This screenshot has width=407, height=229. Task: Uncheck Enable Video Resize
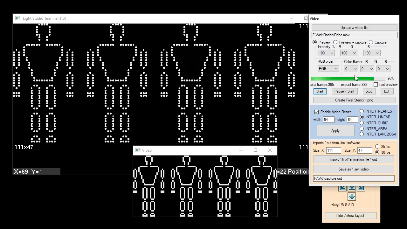tap(316, 112)
